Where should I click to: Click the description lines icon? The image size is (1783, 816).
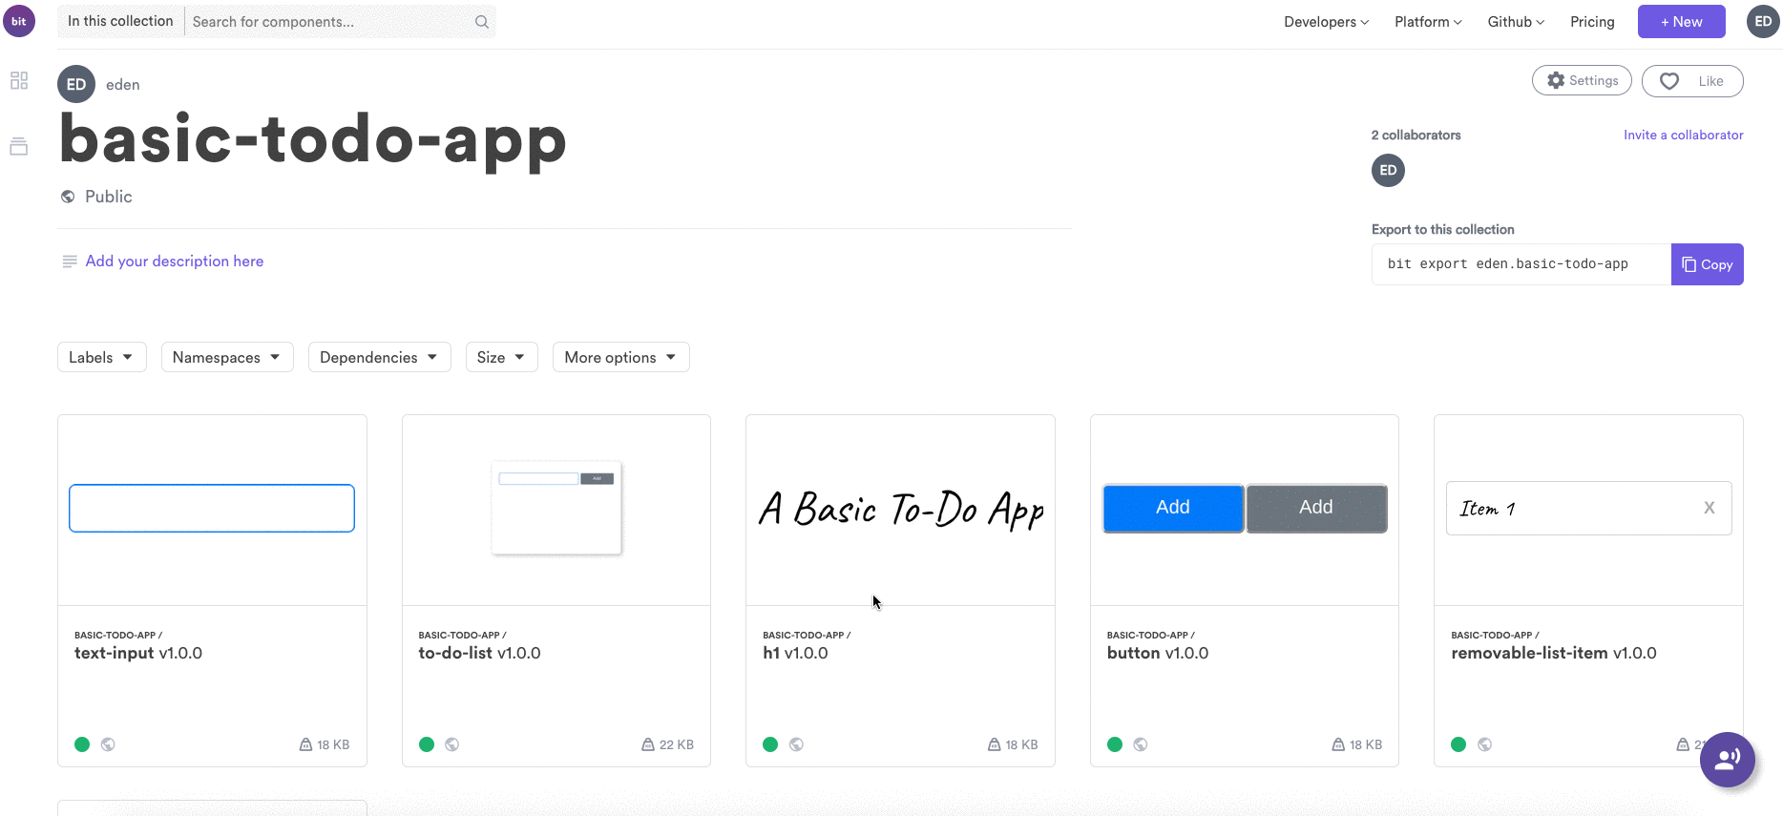tap(70, 262)
